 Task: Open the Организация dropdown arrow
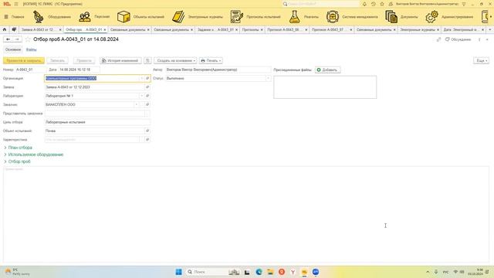click(141, 78)
